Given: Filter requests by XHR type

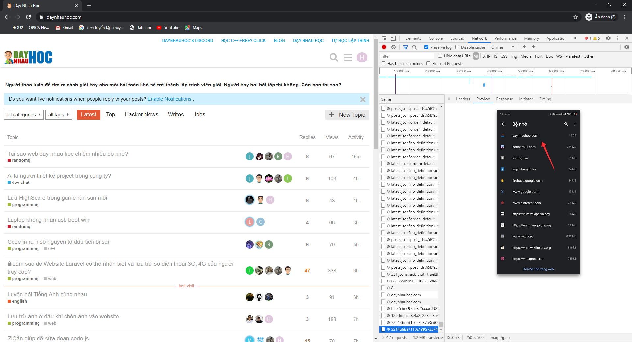Looking at the screenshot, I should coord(487,56).
